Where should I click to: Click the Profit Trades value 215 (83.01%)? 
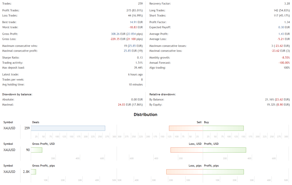tap(132, 11)
